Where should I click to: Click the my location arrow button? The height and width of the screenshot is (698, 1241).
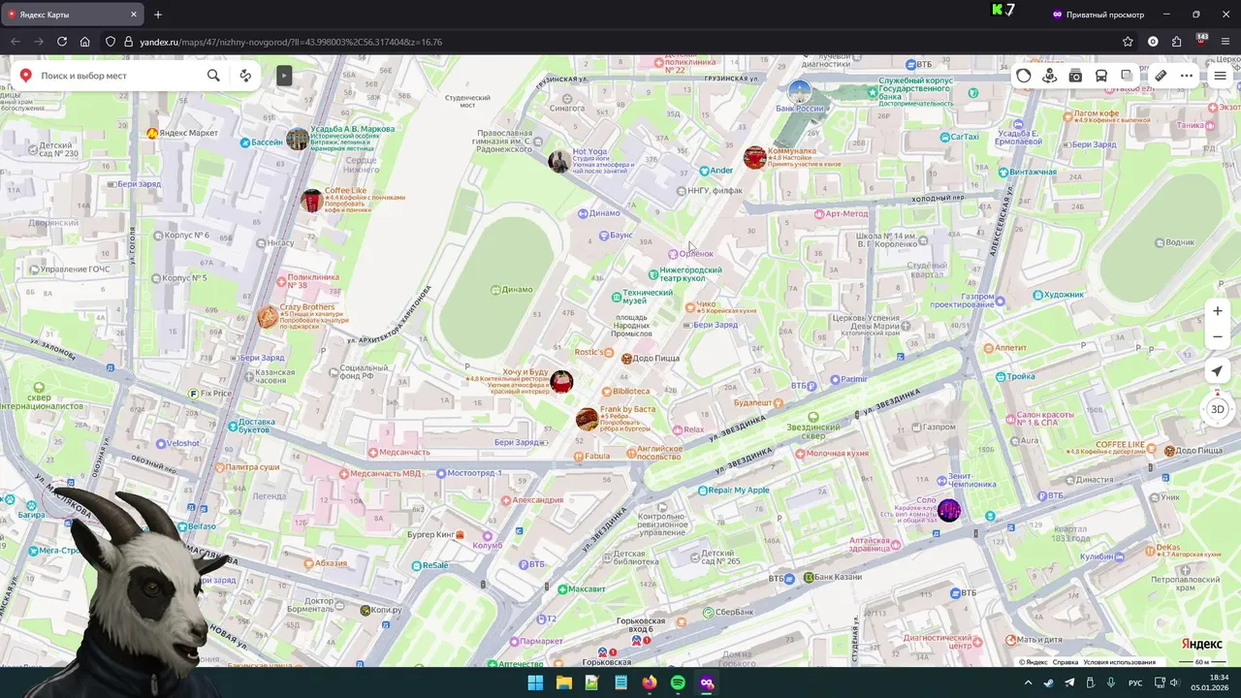(1218, 371)
